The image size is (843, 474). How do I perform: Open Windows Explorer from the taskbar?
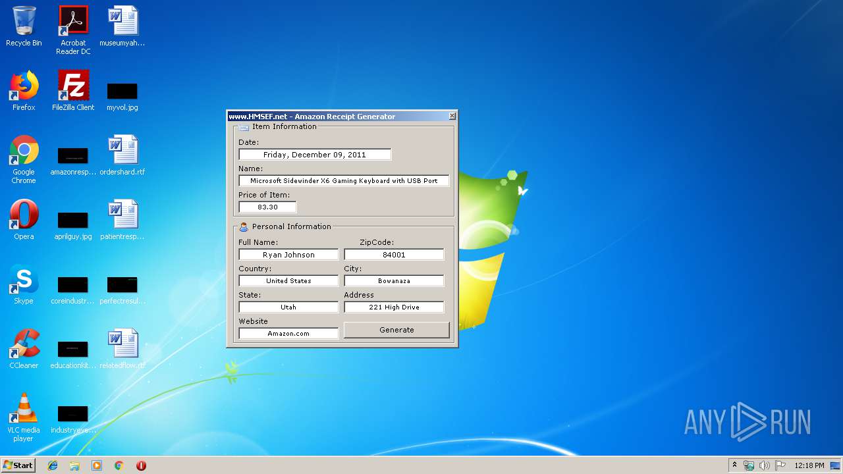coord(74,465)
